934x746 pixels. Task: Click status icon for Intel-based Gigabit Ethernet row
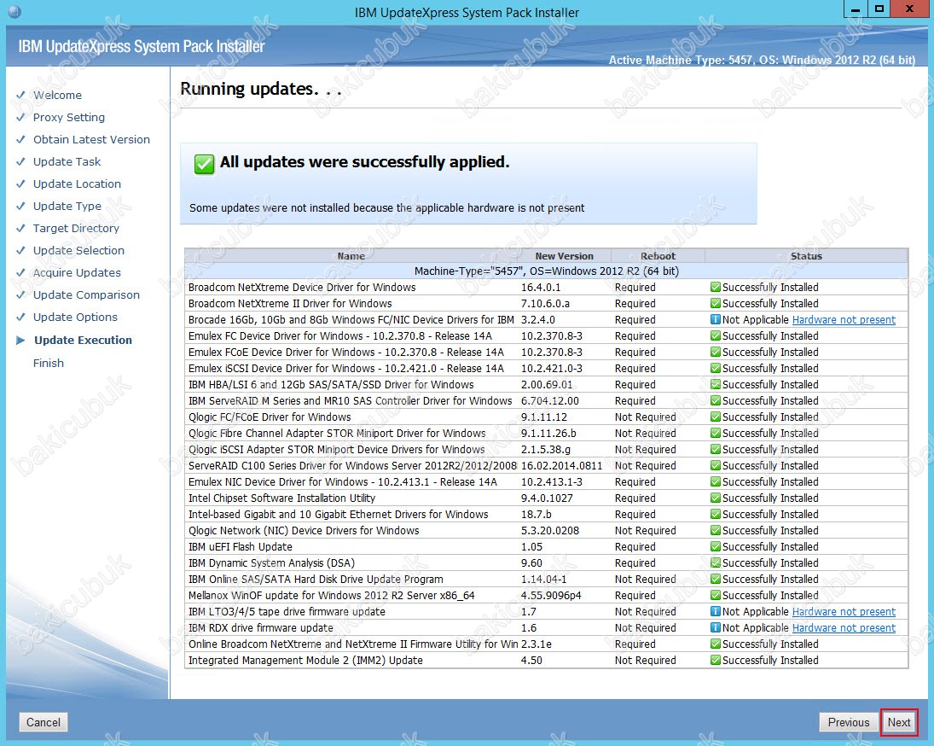tap(716, 514)
